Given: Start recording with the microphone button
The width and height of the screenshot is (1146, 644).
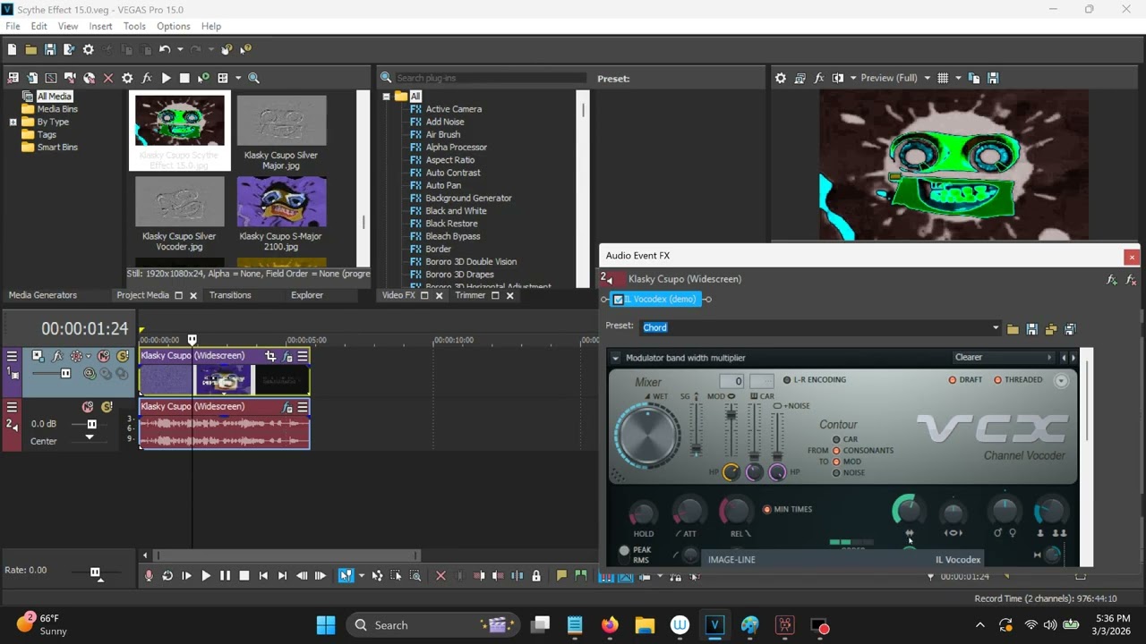Looking at the screenshot, I should [x=149, y=576].
